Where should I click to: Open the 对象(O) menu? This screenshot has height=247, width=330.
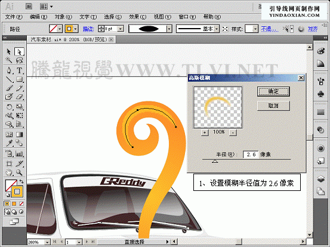(x=63, y=17)
